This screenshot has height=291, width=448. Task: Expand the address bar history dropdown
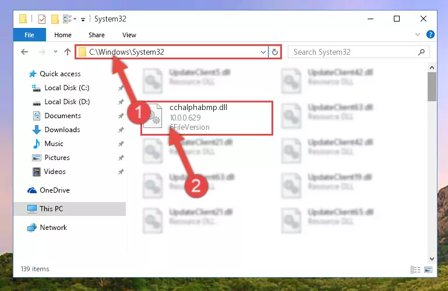tap(263, 52)
